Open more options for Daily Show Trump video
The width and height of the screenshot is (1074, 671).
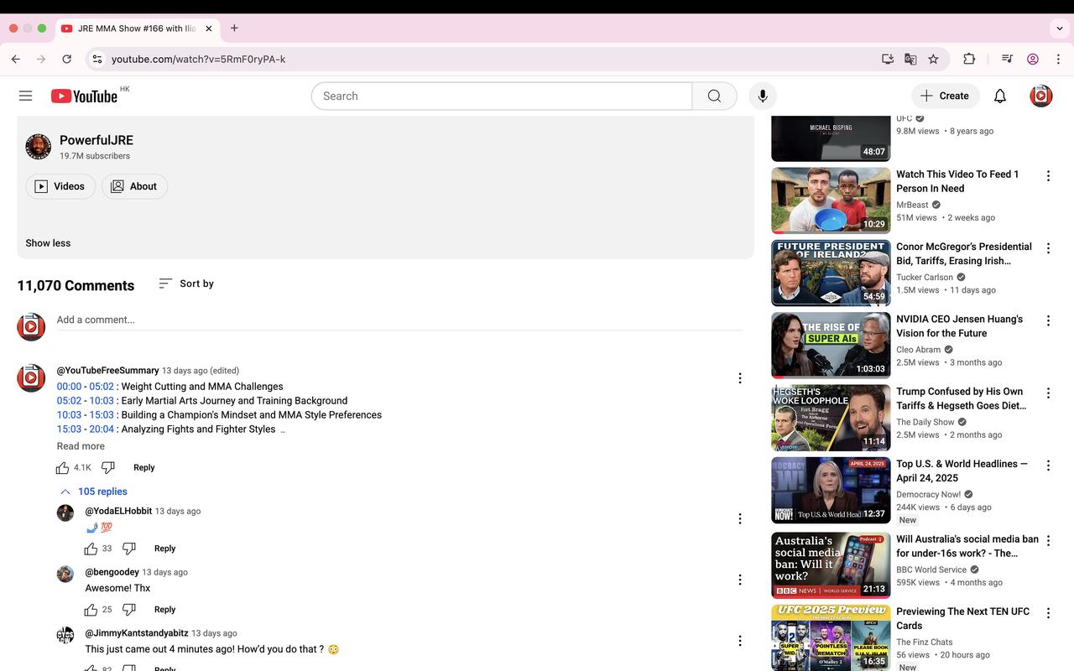1047,393
